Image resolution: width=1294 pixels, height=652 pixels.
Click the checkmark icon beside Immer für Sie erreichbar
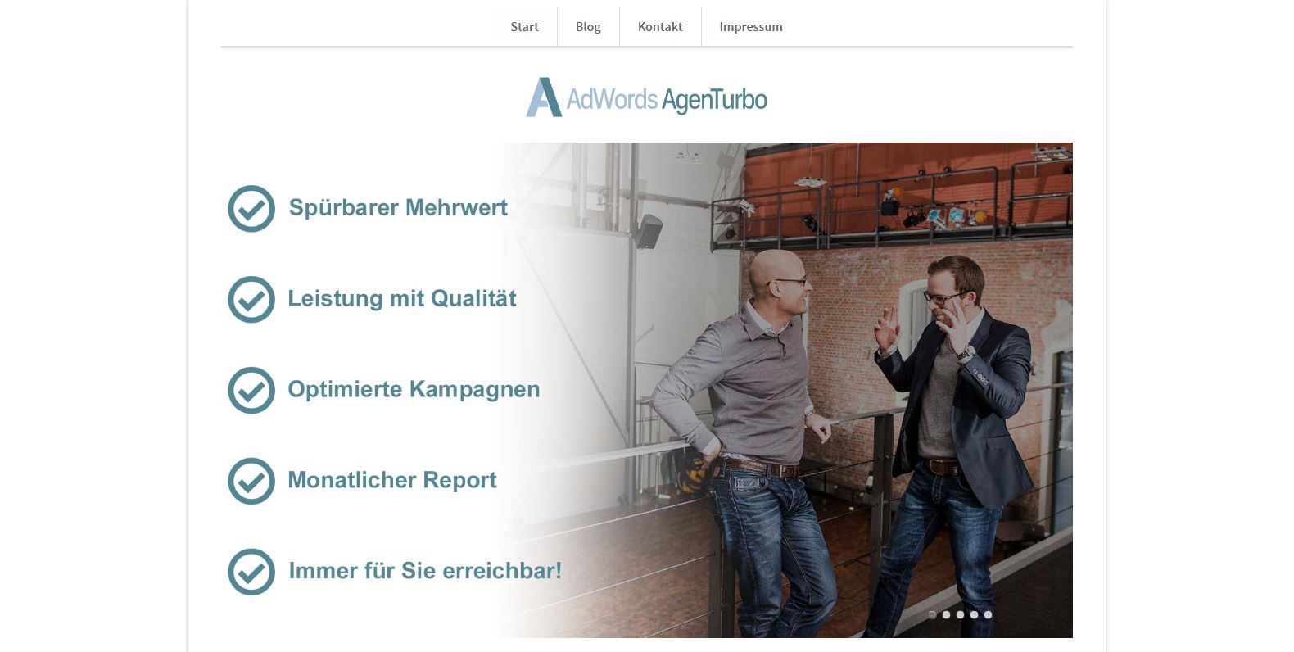pos(251,572)
